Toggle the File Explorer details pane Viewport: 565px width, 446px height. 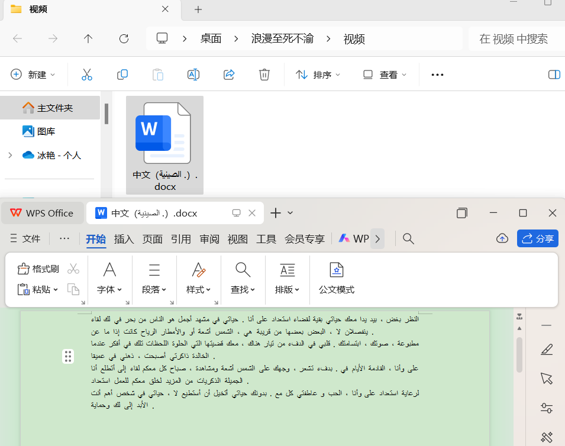pos(554,75)
